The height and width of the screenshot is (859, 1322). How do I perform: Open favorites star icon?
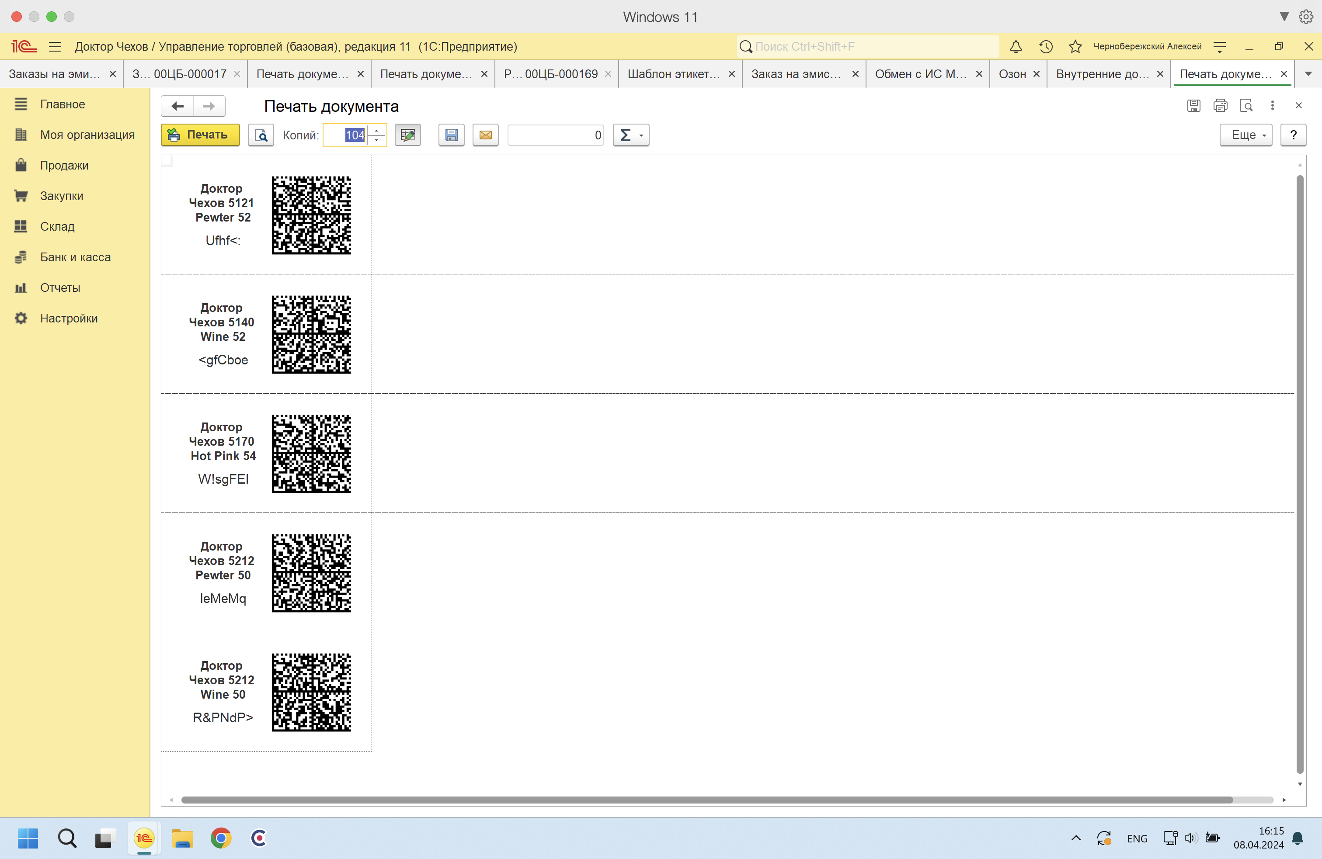tap(1075, 47)
